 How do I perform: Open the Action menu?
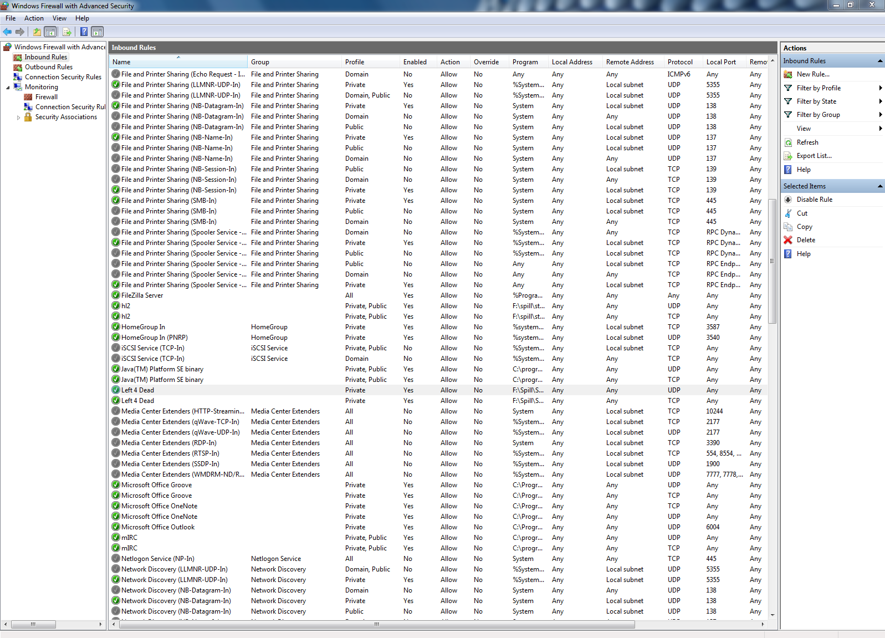click(x=34, y=18)
